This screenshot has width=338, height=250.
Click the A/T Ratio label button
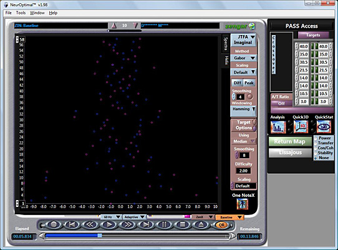click(281, 97)
